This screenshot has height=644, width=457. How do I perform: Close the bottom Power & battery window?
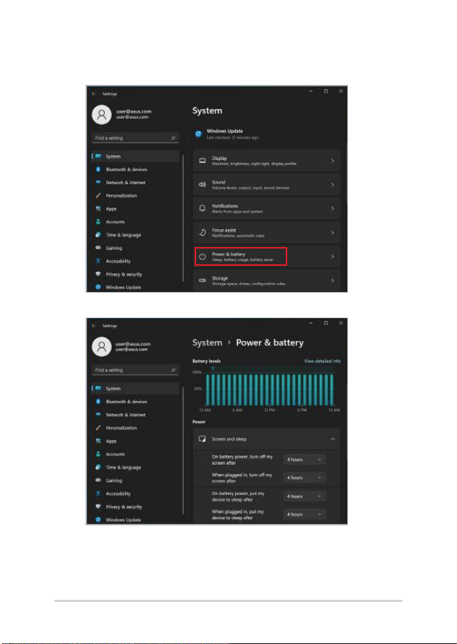coord(341,323)
